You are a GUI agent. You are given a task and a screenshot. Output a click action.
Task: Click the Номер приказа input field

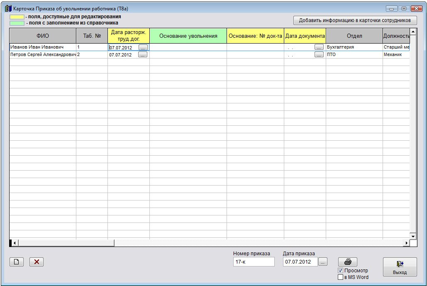254,262
